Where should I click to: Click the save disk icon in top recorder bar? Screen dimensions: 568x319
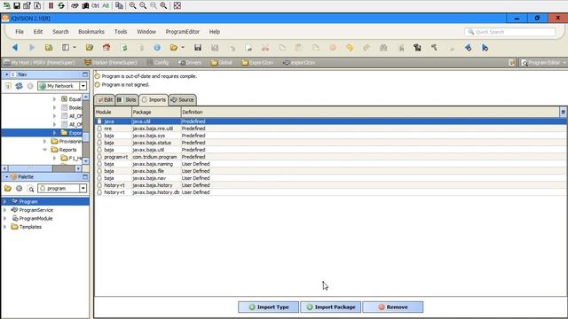pos(17,5)
